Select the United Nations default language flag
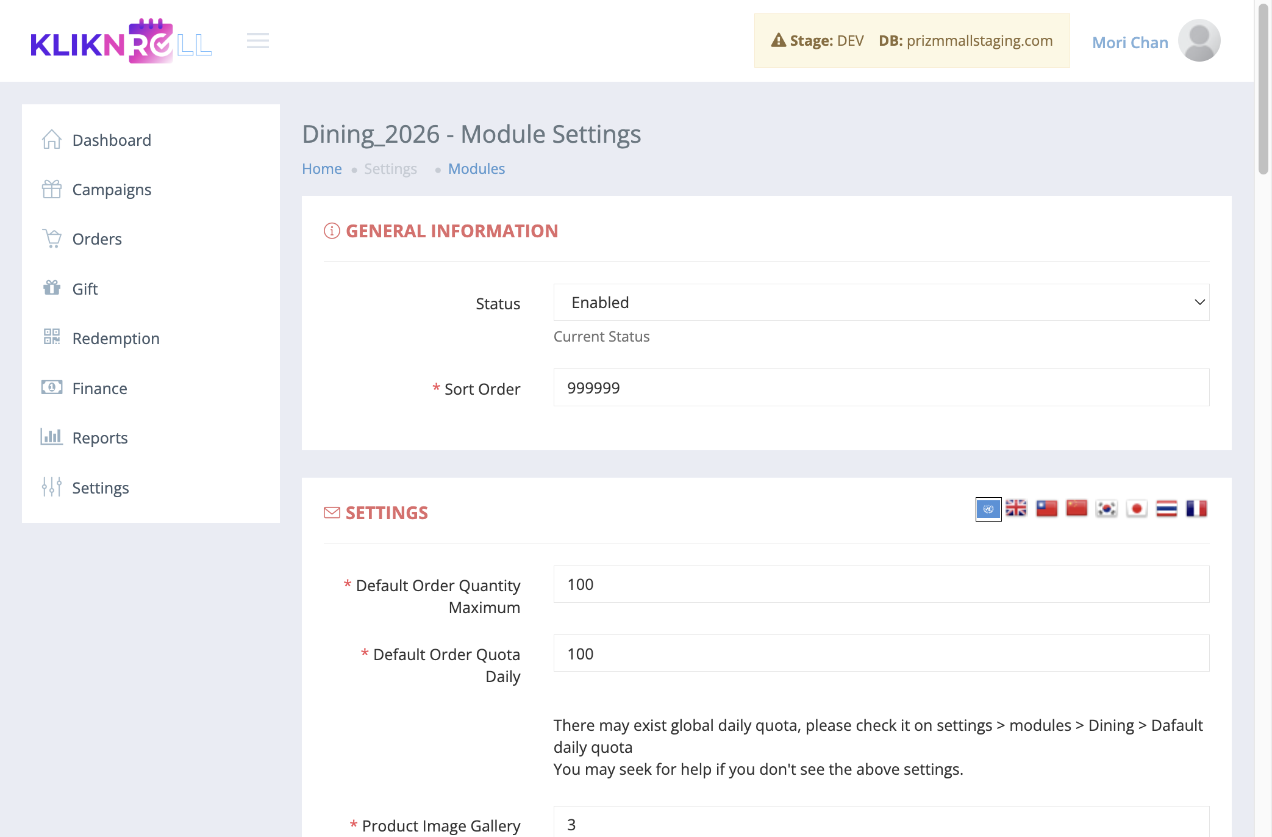This screenshot has height=837, width=1272. tap(988, 509)
